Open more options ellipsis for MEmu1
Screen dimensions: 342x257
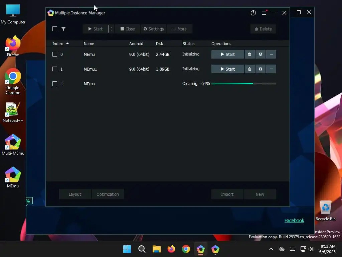pyautogui.click(x=271, y=69)
